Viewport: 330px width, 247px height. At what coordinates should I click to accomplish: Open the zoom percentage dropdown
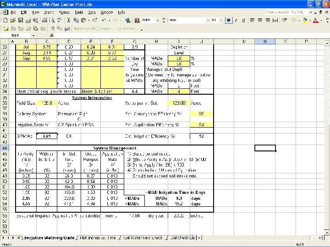(157, 20)
